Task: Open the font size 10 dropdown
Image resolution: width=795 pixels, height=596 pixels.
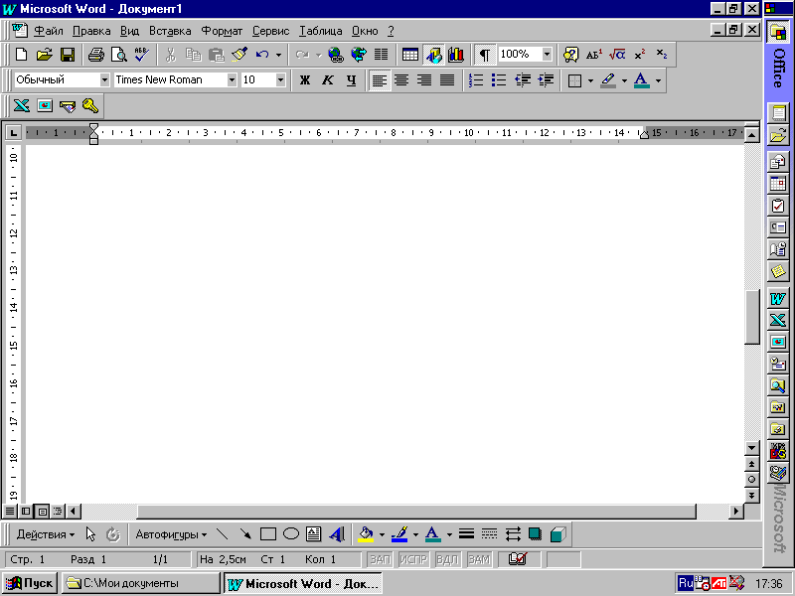Action: [280, 80]
